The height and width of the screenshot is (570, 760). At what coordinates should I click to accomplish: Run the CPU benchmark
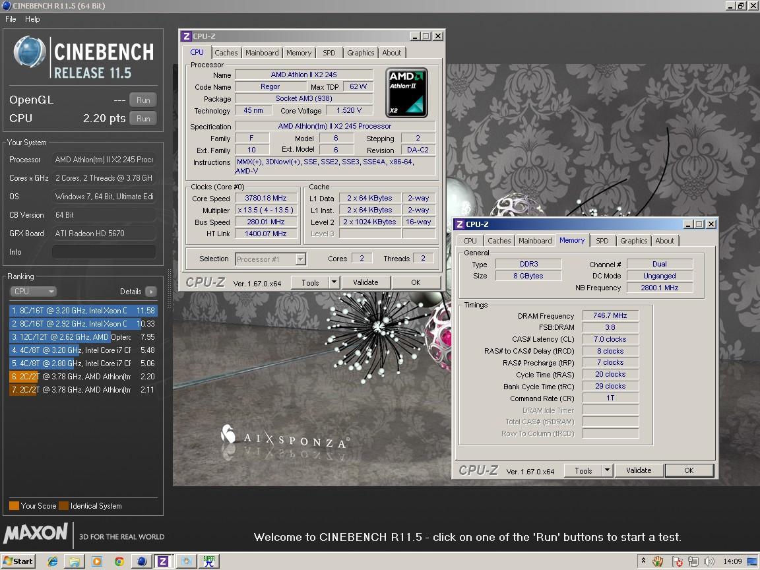tap(143, 118)
